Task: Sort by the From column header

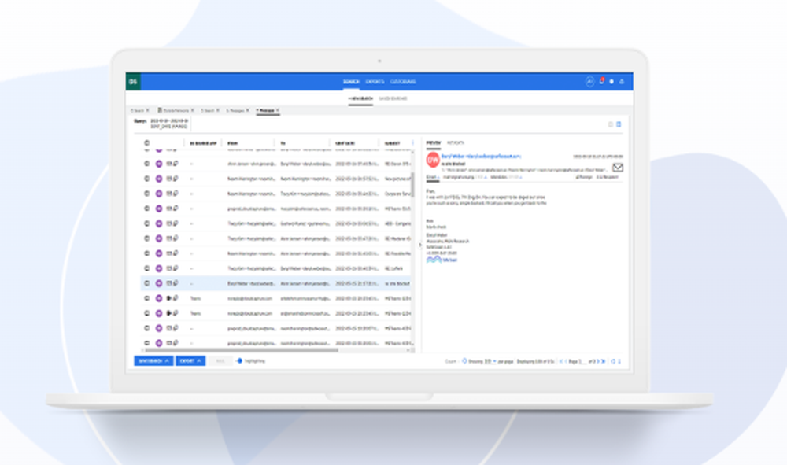Action: pyautogui.click(x=233, y=143)
